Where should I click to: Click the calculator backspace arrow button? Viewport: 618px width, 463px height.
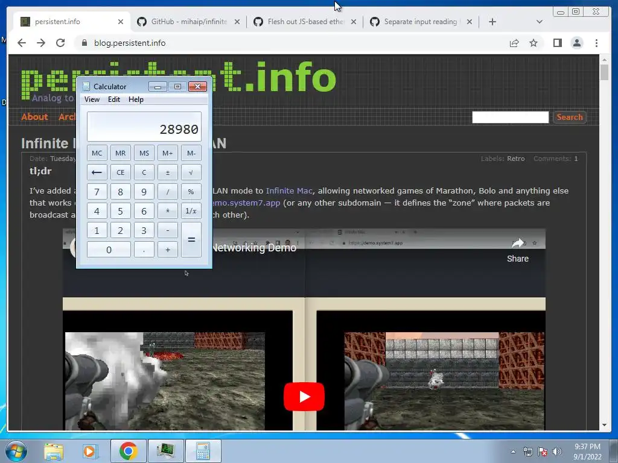pyautogui.click(x=97, y=172)
